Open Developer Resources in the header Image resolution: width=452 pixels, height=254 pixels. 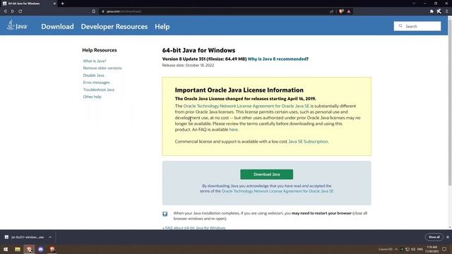(x=114, y=27)
